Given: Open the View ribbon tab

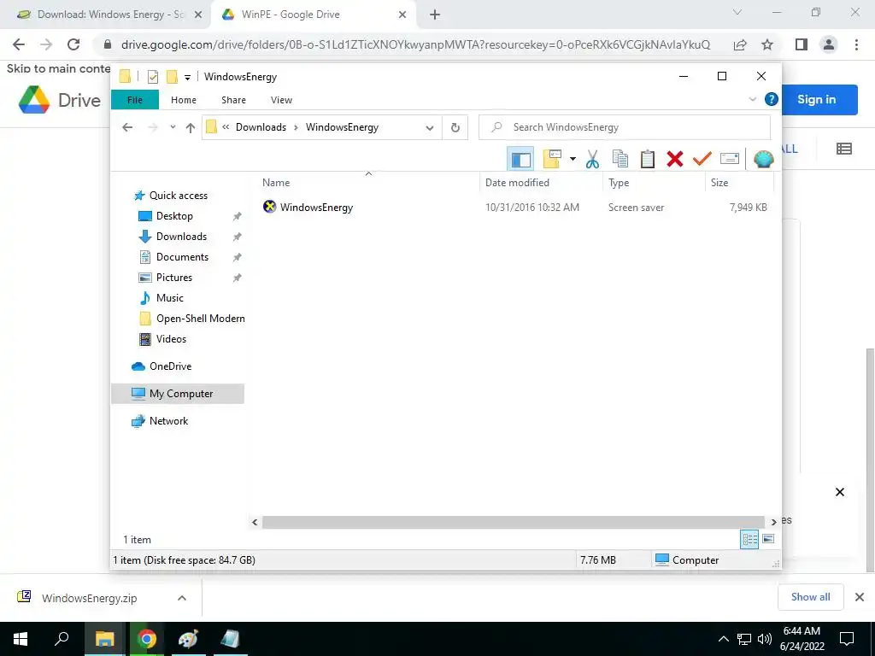Looking at the screenshot, I should [281, 100].
